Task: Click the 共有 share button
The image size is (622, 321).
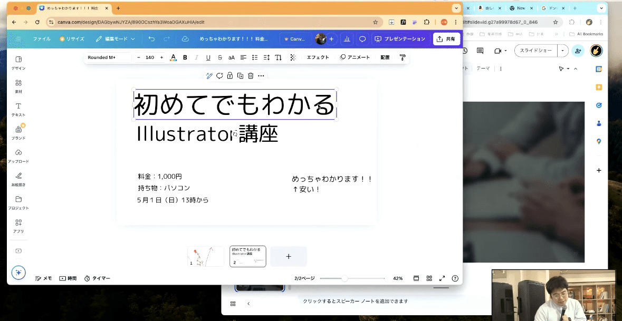Action: (447, 39)
